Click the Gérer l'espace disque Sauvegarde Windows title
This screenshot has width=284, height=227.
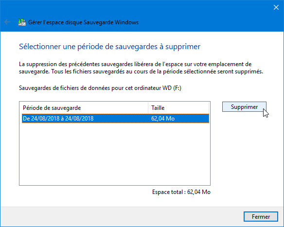coord(83,22)
